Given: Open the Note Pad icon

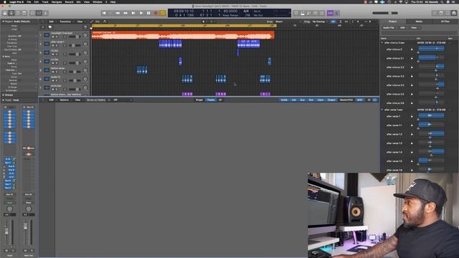Looking at the screenshot, I should [441, 13].
